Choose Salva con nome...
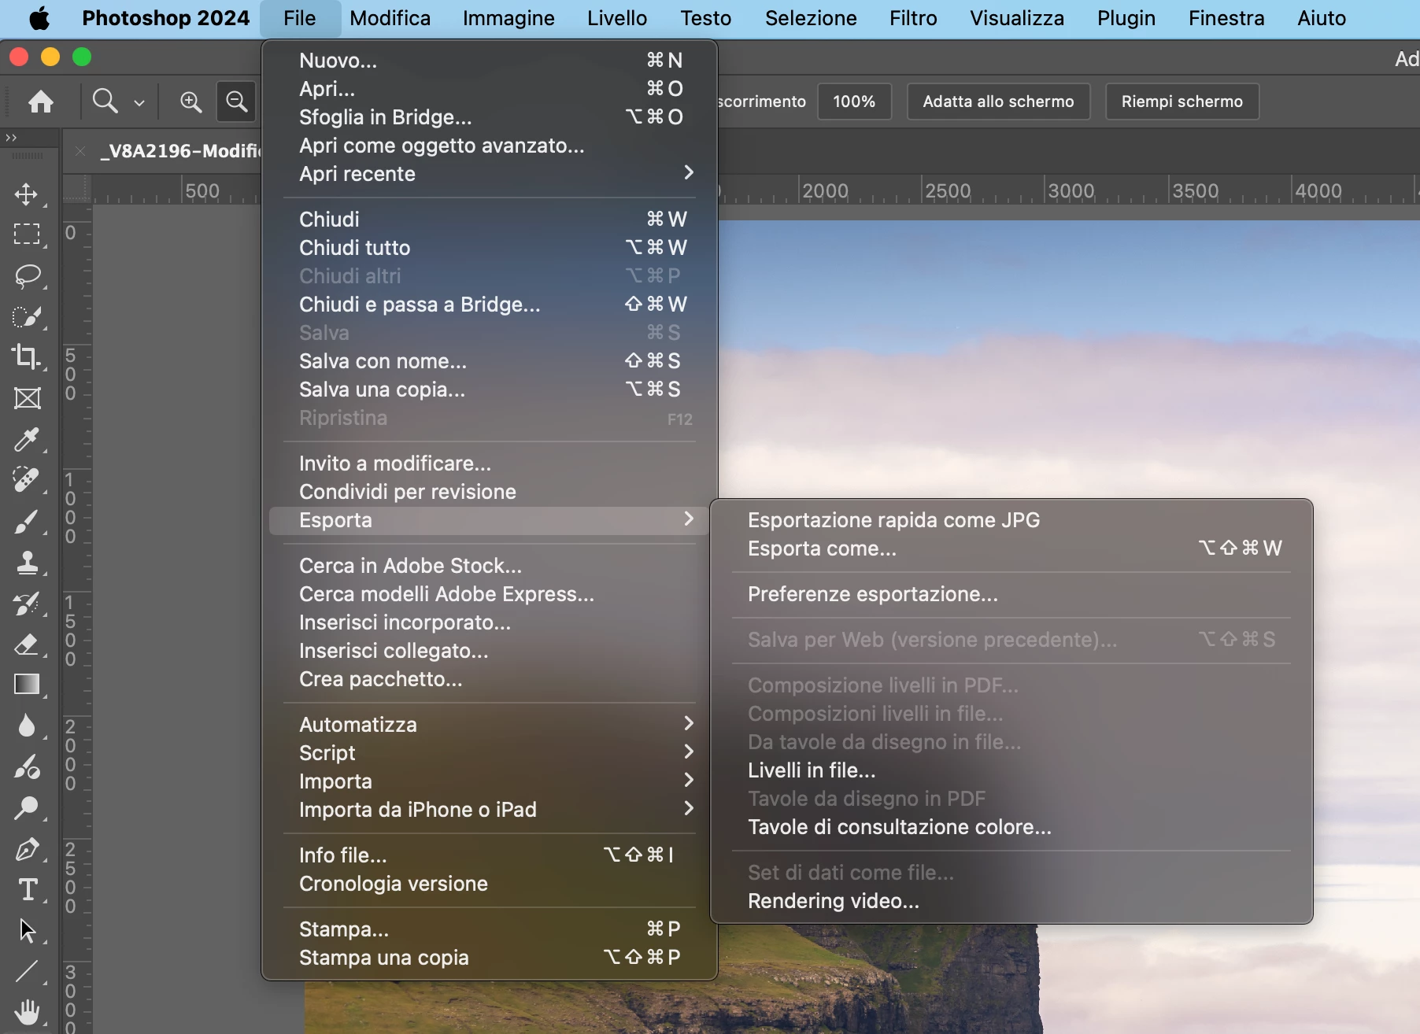The width and height of the screenshot is (1420, 1034). point(489,361)
